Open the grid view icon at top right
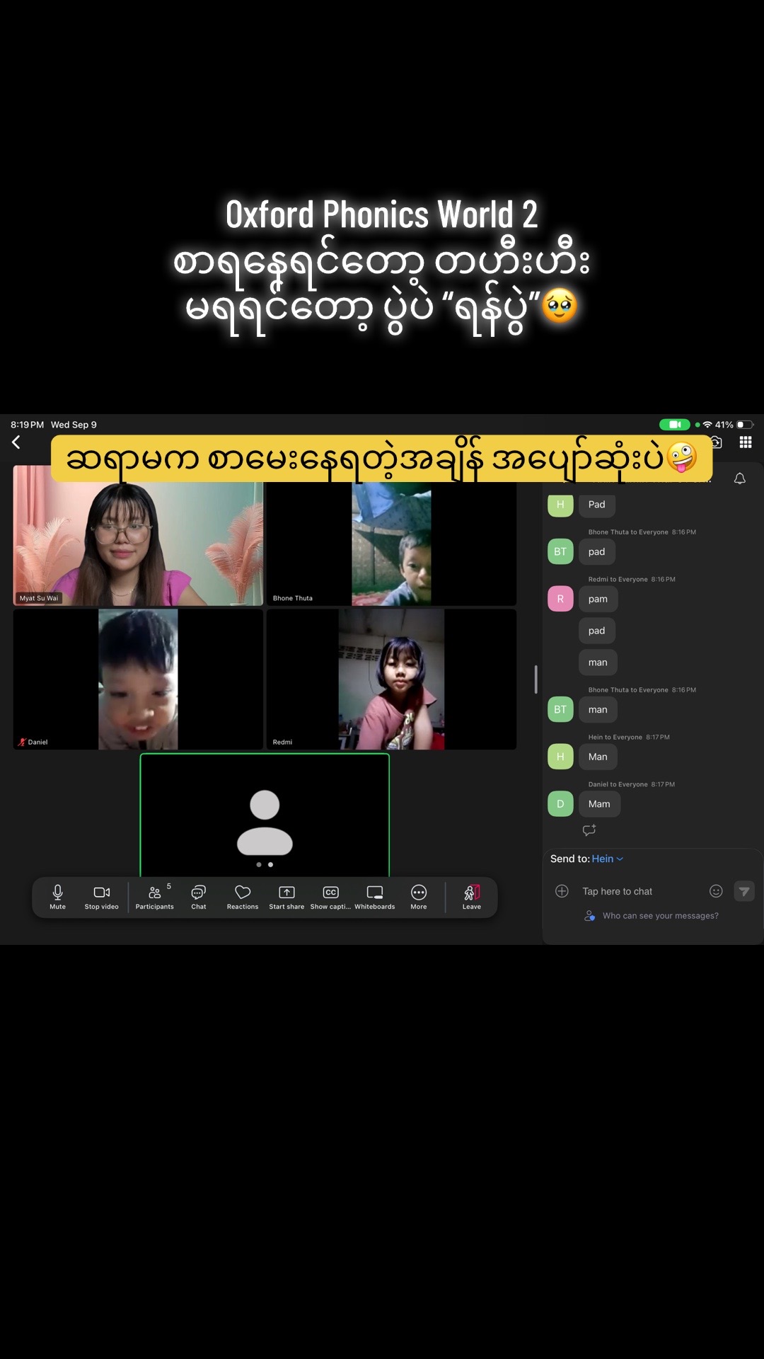Screen dimensions: 764x1359 pyautogui.click(x=746, y=442)
